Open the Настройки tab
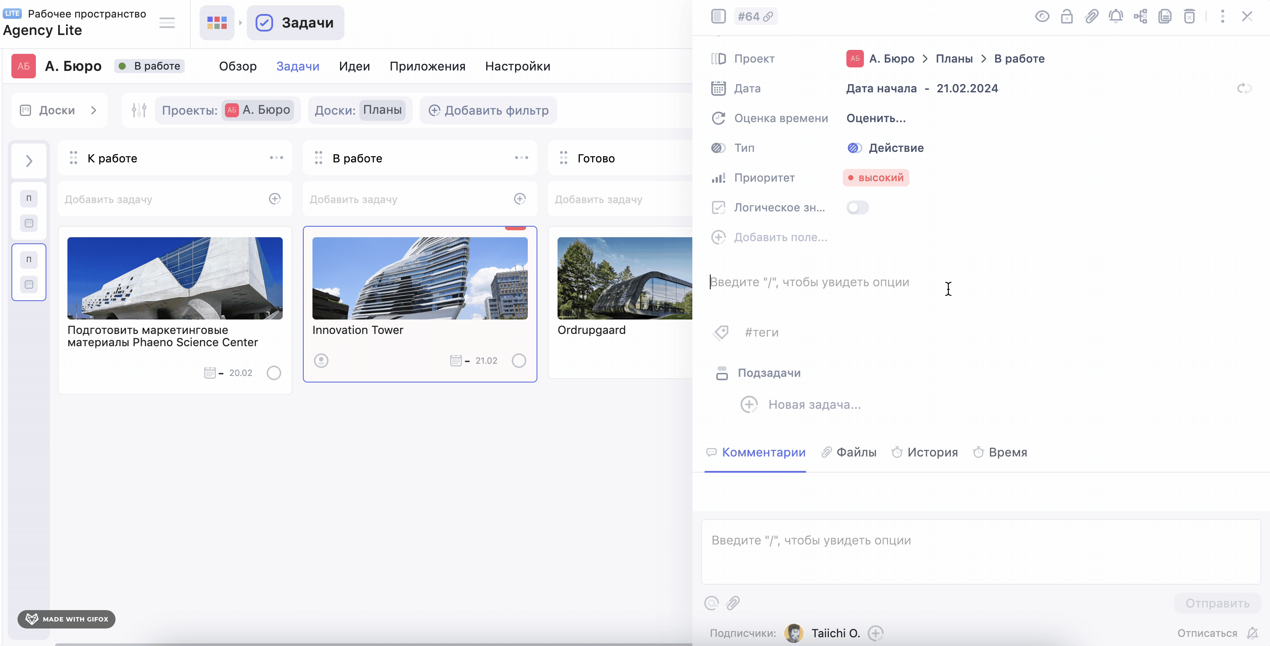Screen dimensions: 1270x646 click(517, 66)
